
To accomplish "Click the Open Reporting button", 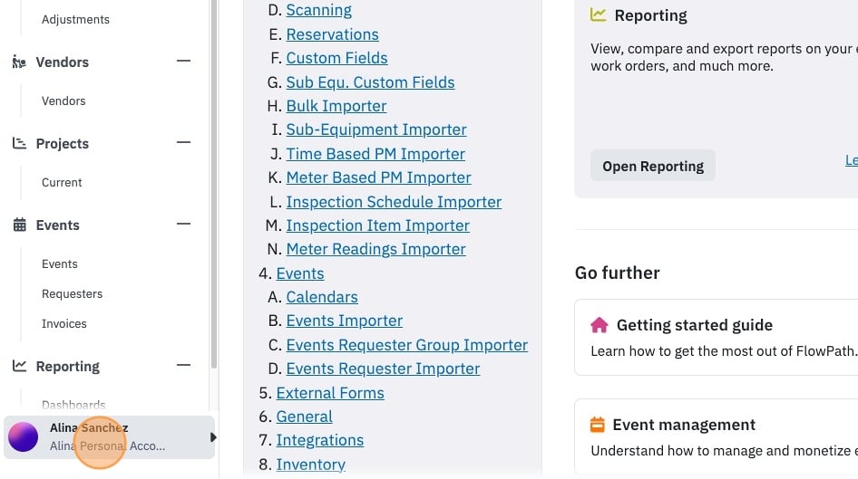I will (653, 166).
